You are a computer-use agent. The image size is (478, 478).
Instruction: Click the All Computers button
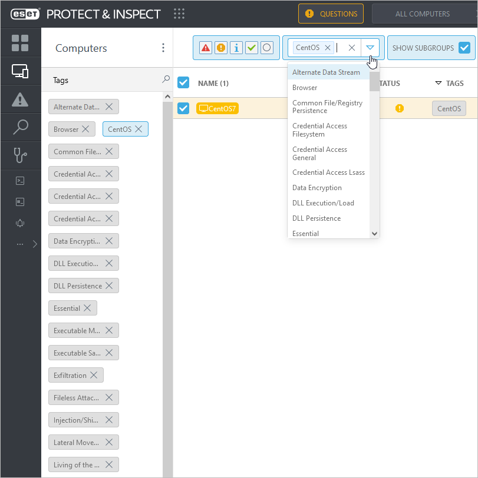point(423,14)
